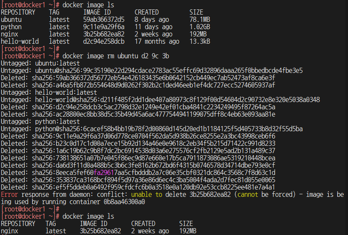348x235 pixels.
Task: Click 'Deleted: sha256:353837ca3168...' line
Action: coord(138,180)
